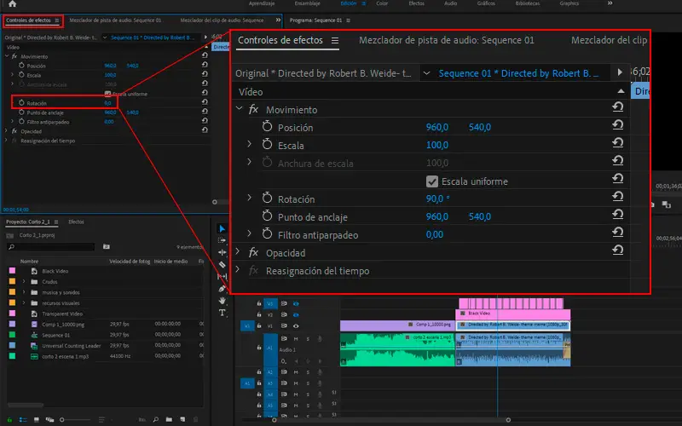Select the Hand tool in the toolbar
Image resolution: width=682 pixels, height=426 pixels.
click(223, 300)
